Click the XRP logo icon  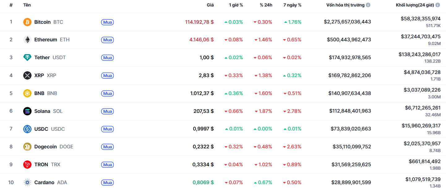point(27,76)
